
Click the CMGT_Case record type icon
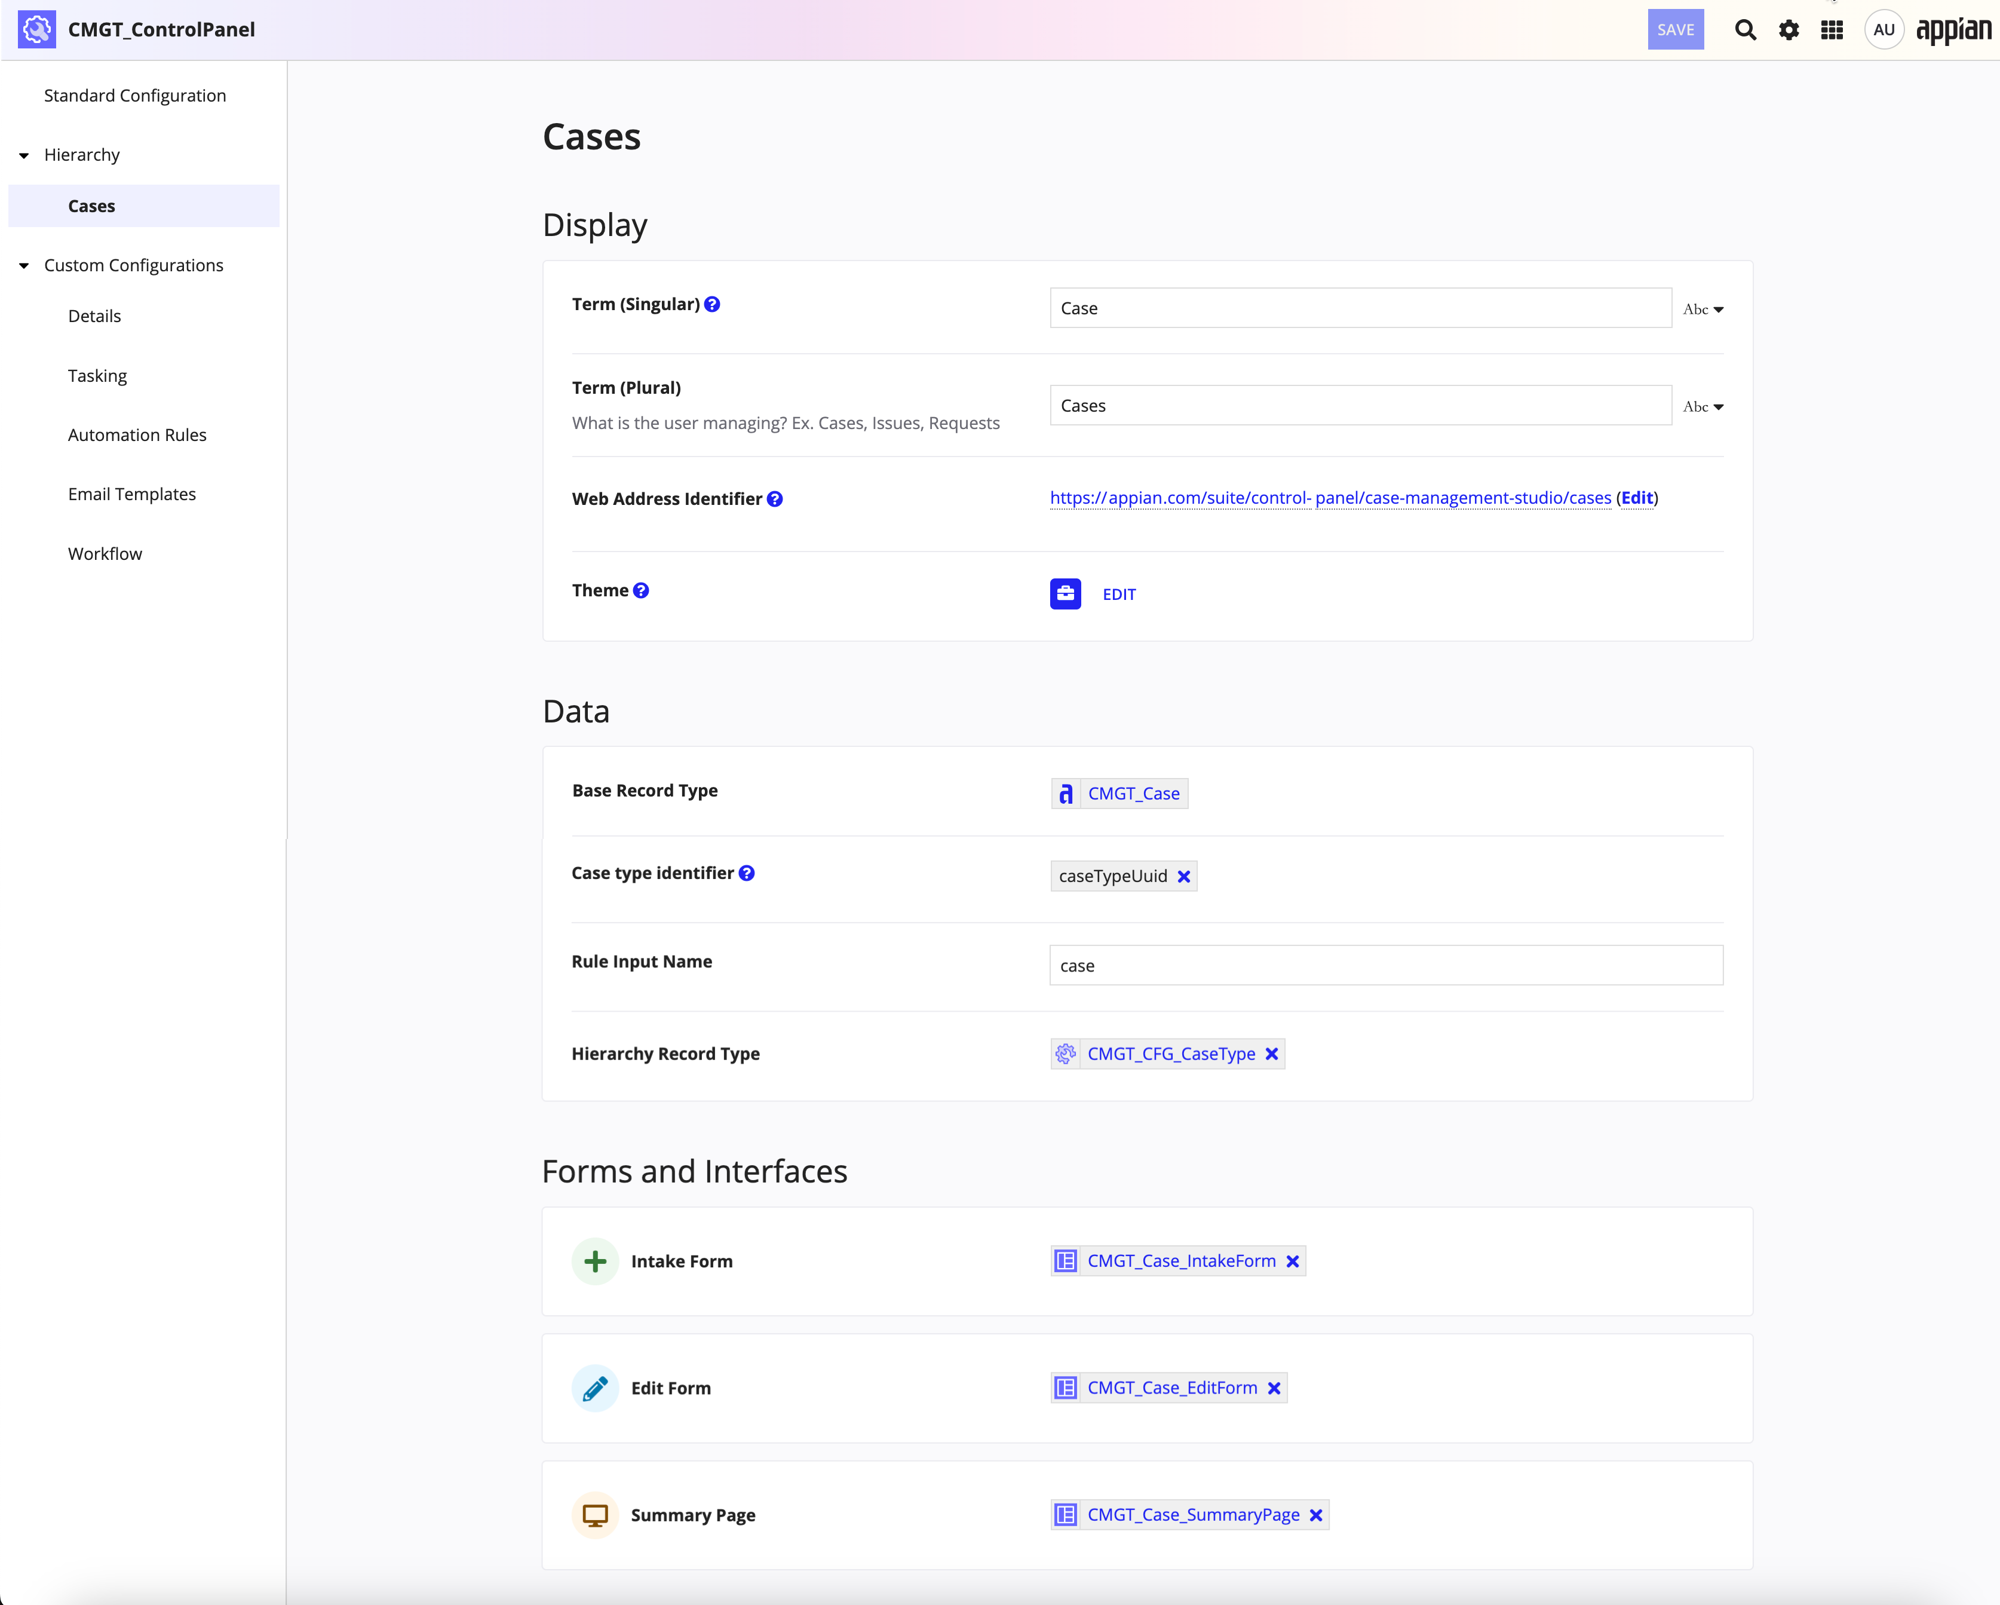click(x=1066, y=794)
